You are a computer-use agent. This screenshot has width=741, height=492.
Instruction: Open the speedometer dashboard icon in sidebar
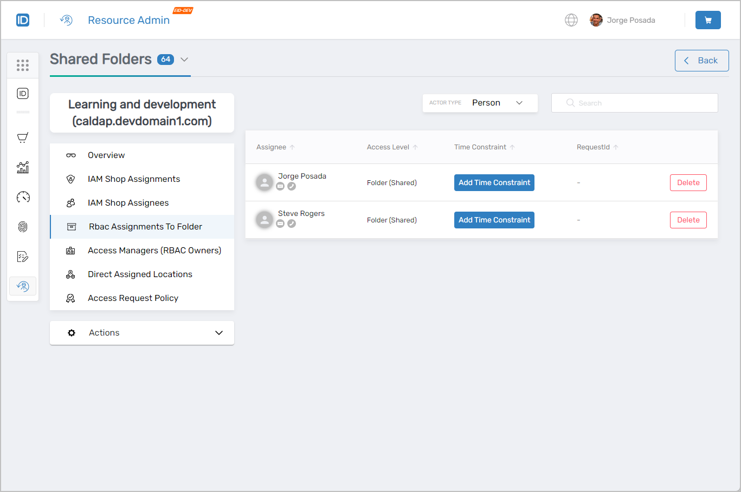23,197
